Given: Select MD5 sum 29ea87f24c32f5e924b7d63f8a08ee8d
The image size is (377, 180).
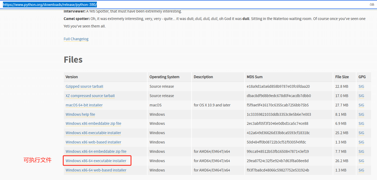Looking at the screenshot, I should coord(278,161).
